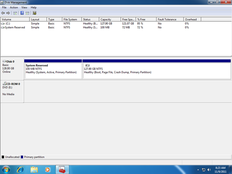Open Windows Media Player from taskbar
This screenshot has width=232, height=174.
click(x=48, y=170)
